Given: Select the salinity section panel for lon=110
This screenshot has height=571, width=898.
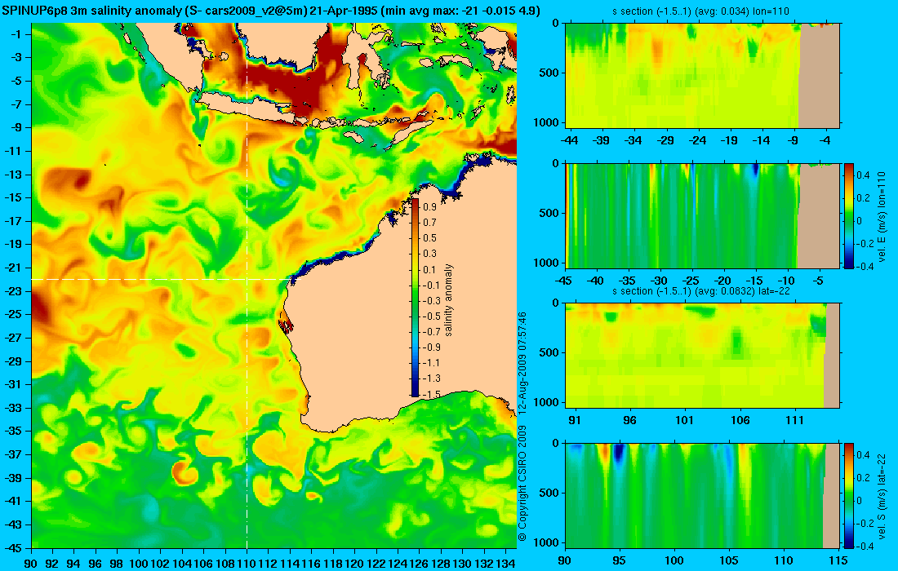Looking at the screenshot, I should click(703, 76).
